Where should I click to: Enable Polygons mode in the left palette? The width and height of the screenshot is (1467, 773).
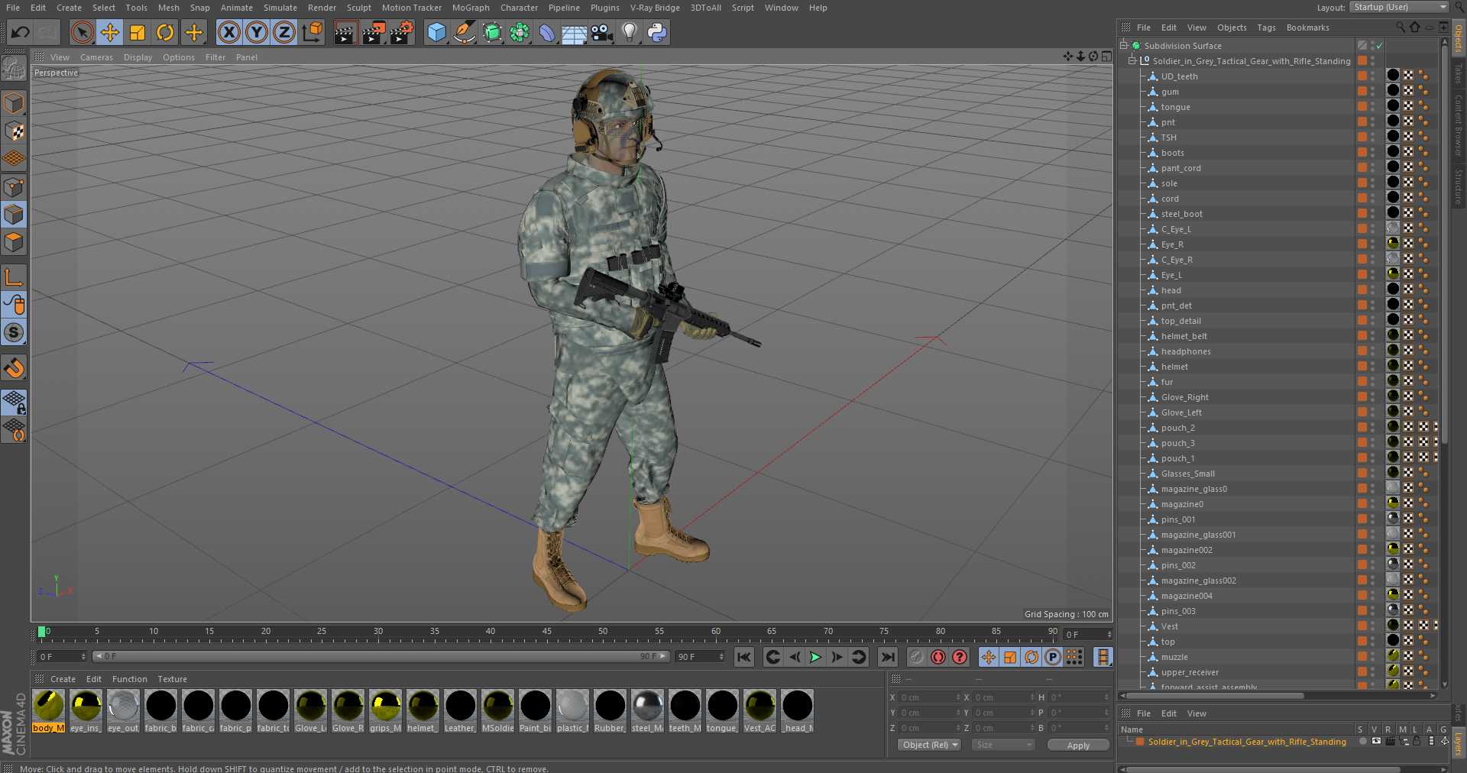point(14,242)
